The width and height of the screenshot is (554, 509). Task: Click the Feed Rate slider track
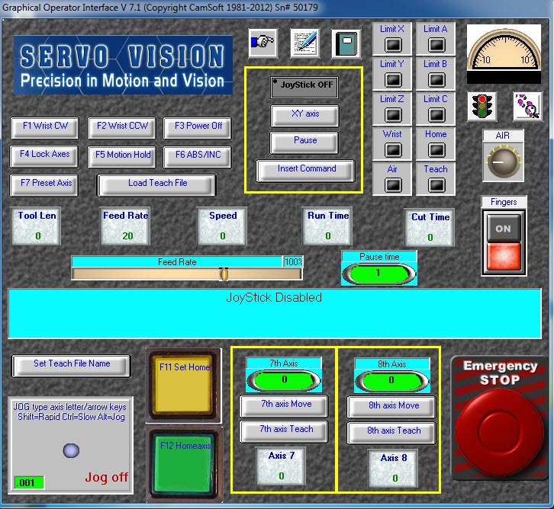(186, 274)
